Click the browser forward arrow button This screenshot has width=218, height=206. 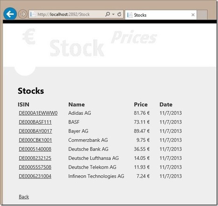[23, 14]
